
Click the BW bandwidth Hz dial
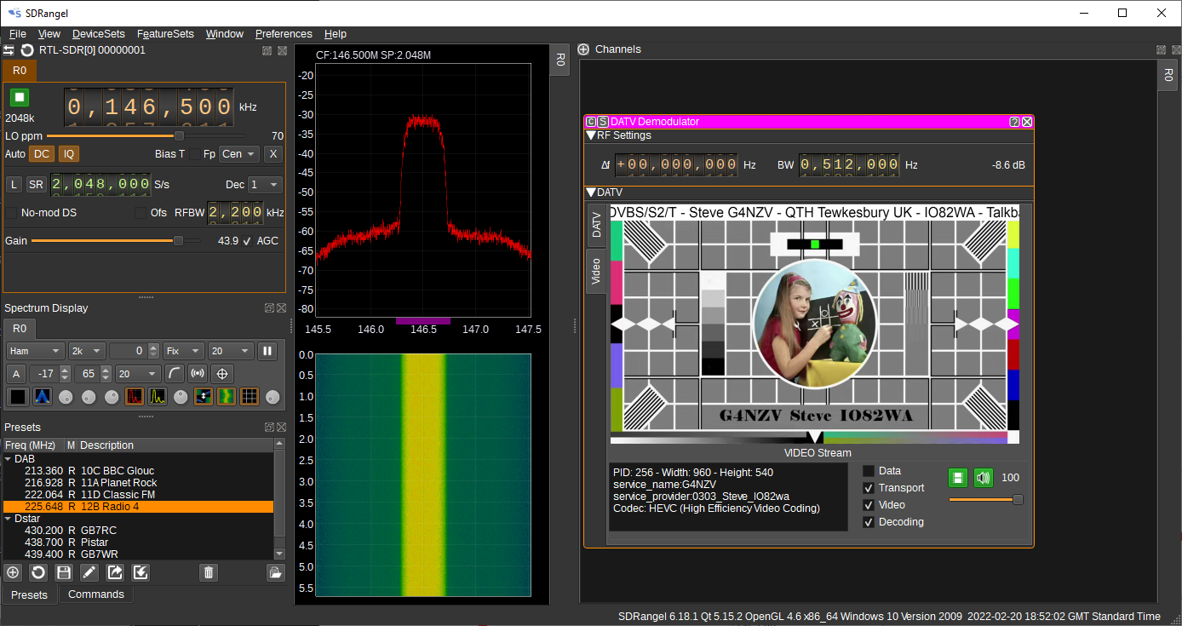click(849, 165)
